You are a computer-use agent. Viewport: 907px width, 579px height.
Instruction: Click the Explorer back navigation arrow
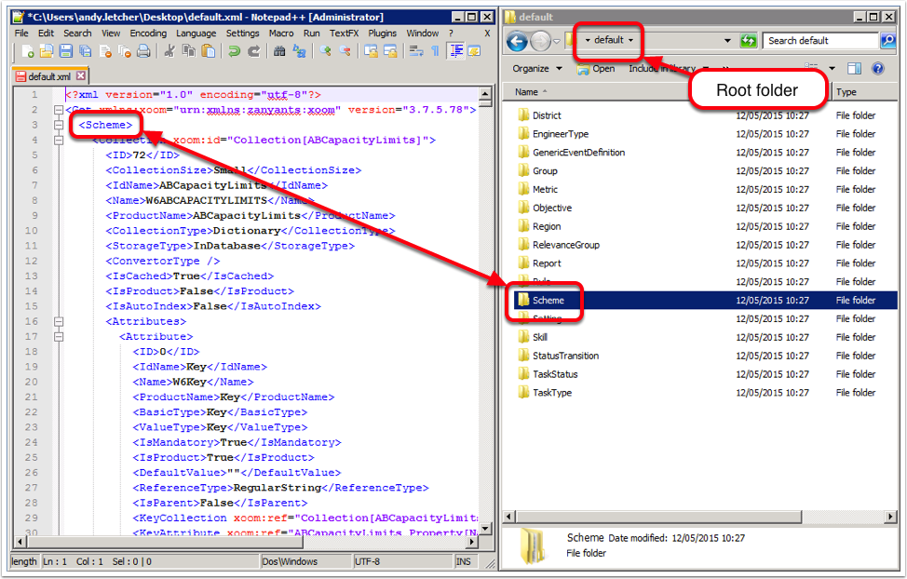click(x=517, y=41)
